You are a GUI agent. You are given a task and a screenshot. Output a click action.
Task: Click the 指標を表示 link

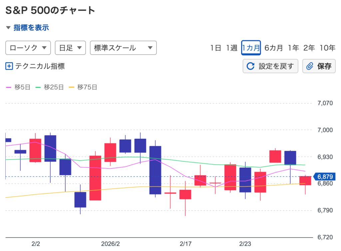click(31, 28)
